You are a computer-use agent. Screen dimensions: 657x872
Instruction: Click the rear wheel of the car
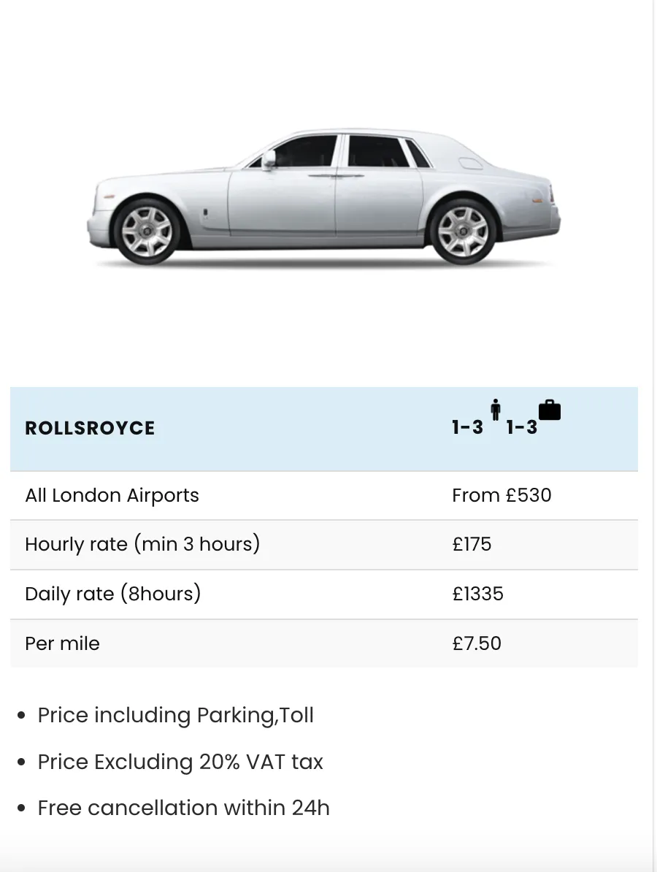tap(463, 231)
